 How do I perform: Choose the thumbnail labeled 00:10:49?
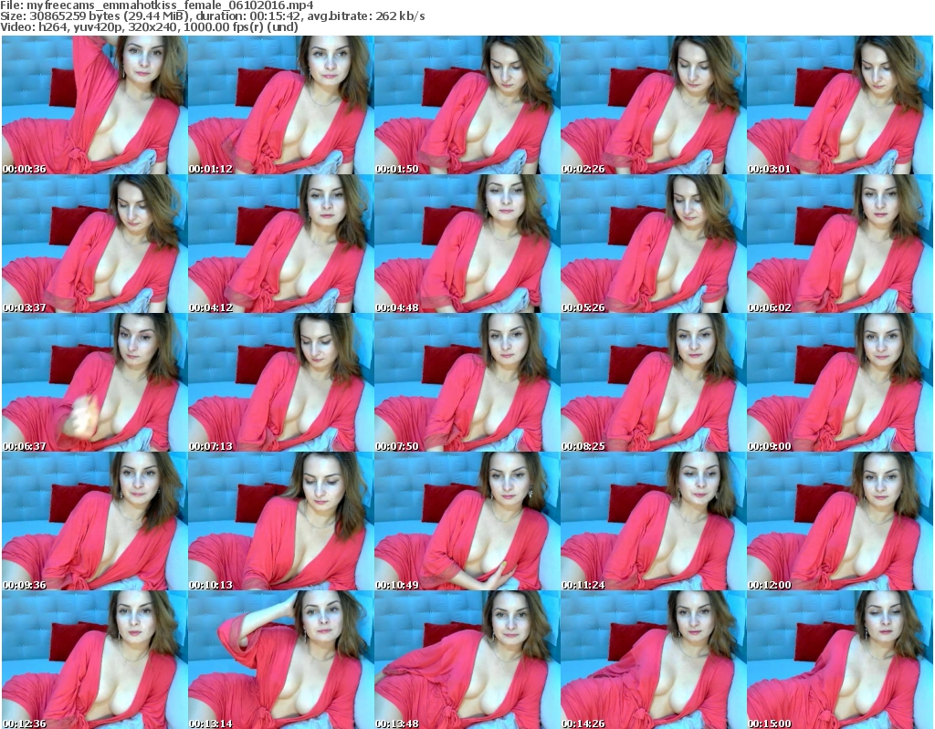467,521
